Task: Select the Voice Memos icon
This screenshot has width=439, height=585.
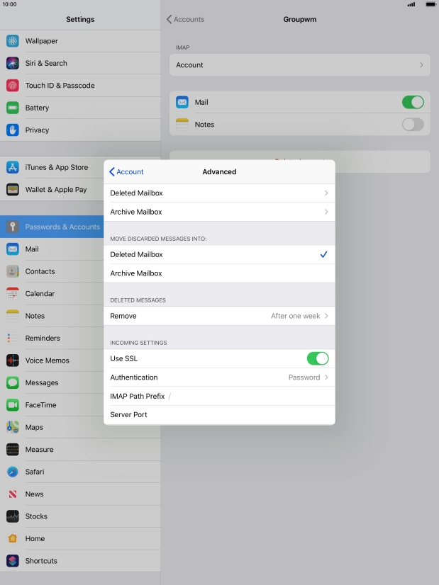Action: click(13, 360)
